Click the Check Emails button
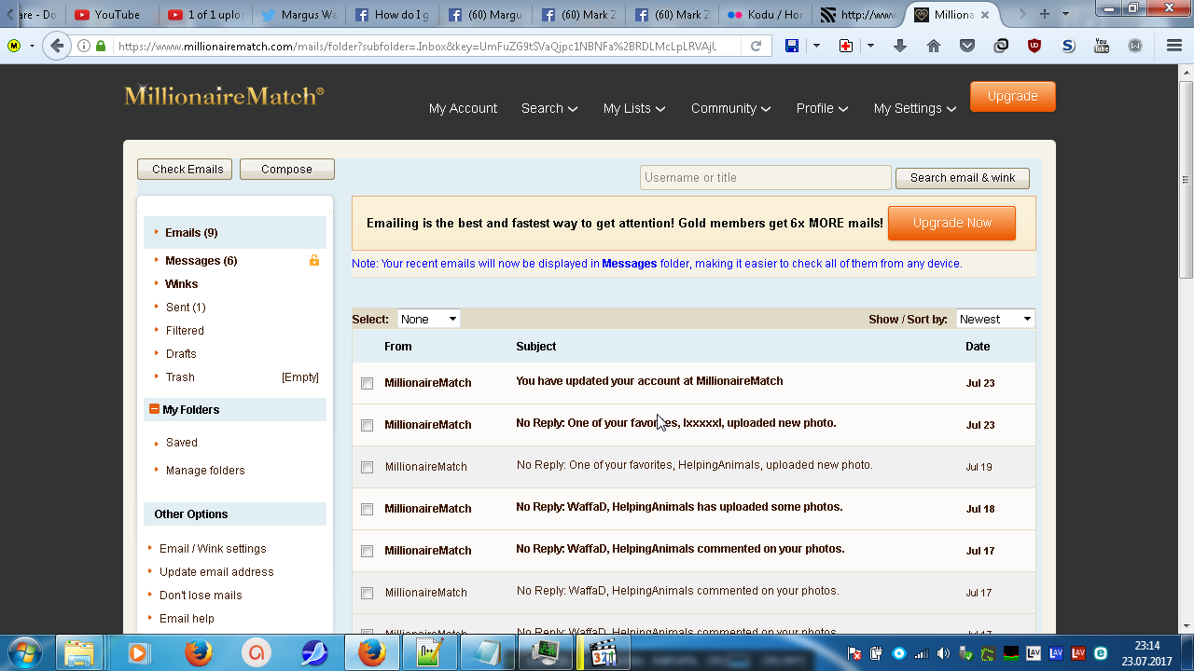1194x671 pixels. 185,170
